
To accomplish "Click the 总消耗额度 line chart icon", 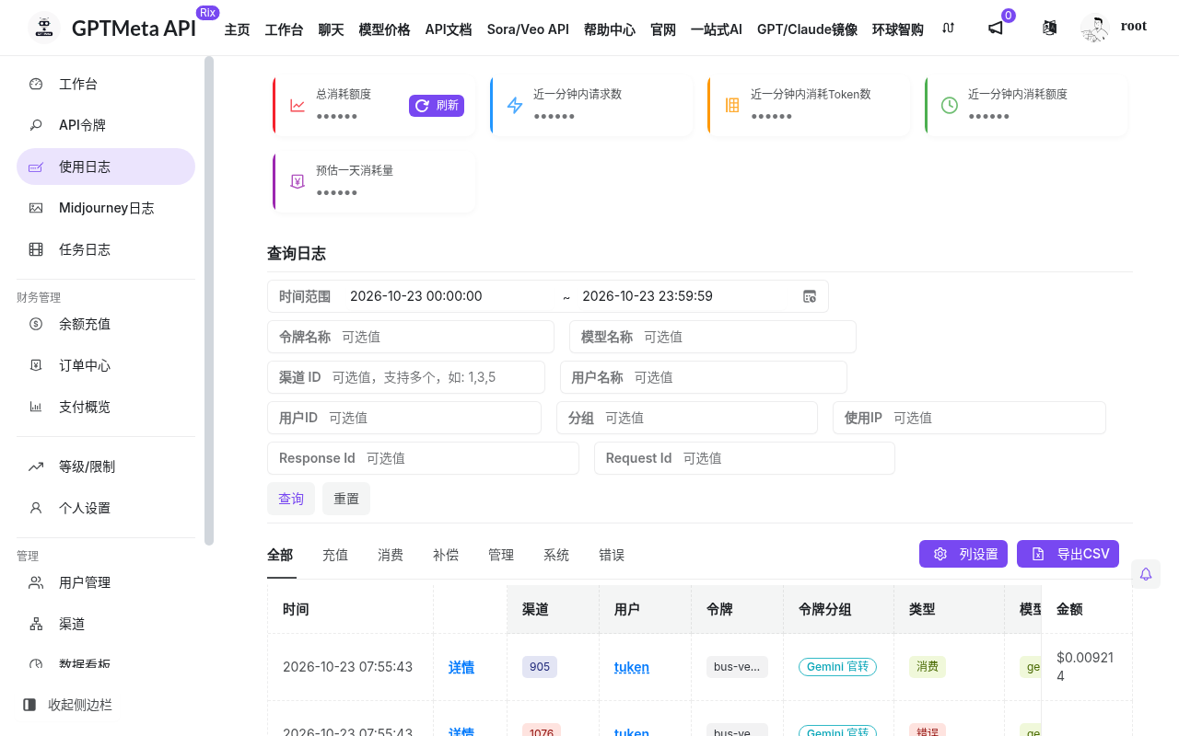I will click(298, 105).
